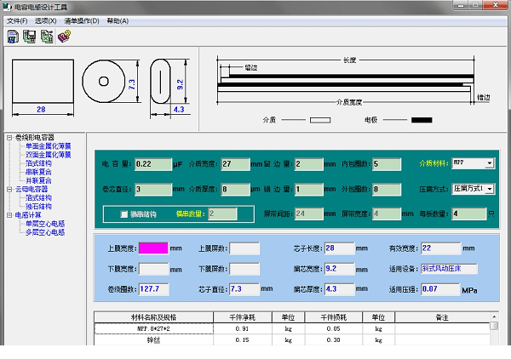The height and width of the screenshot is (359, 511).
Task: Click the 芯子长度 field showing 28
Action: (339, 248)
